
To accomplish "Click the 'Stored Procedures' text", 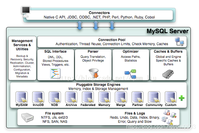I will (x=55, y=61).
